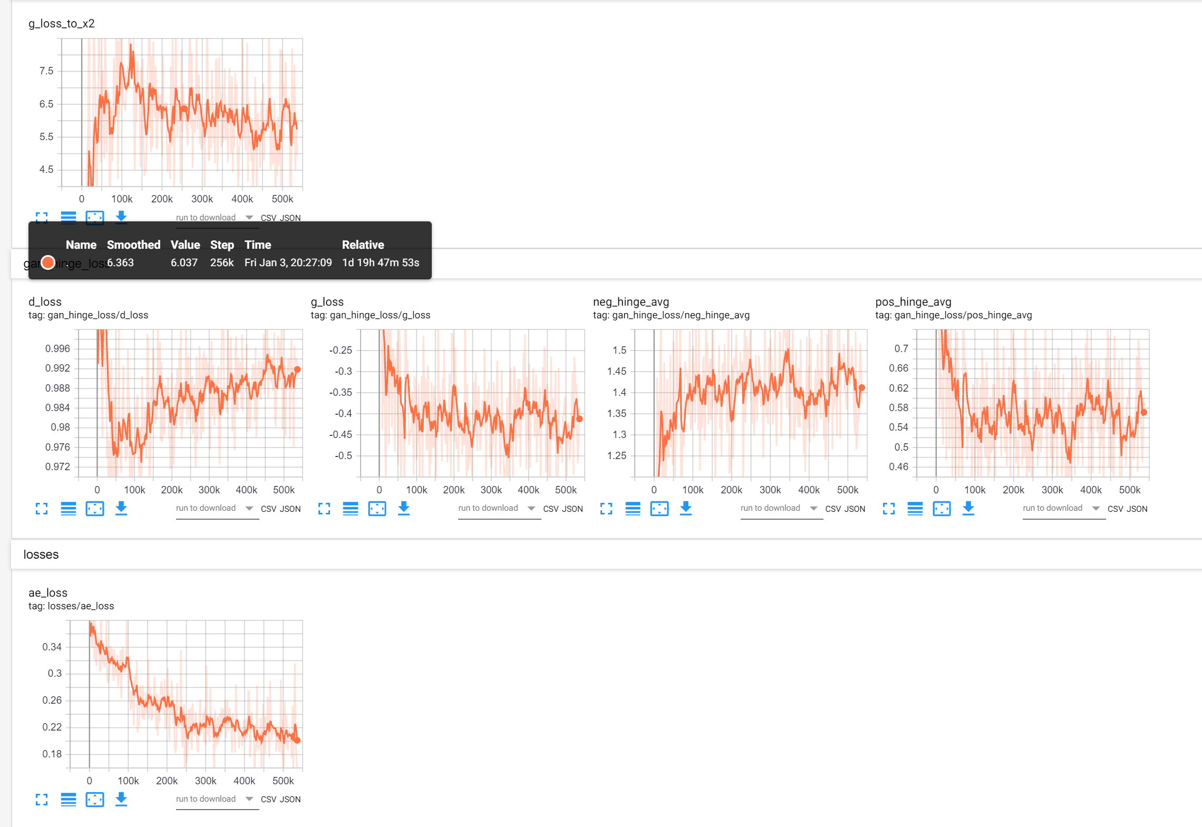Image resolution: width=1202 pixels, height=827 pixels.
Task: Click CSV link under ae_loss chart
Action: tap(268, 800)
